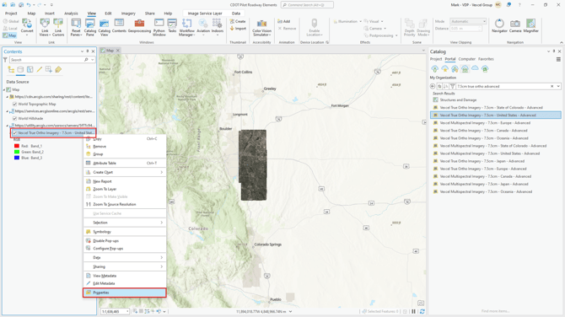
Task: Choose Symbology in context menu
Action: click(125, 232)
